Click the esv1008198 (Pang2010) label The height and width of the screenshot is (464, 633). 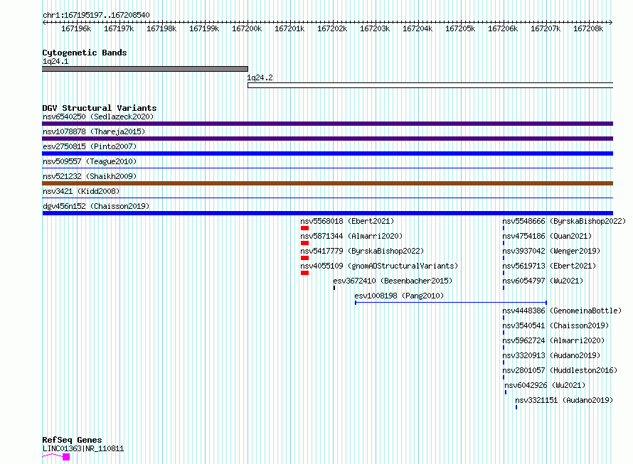[x=399, y=296]
